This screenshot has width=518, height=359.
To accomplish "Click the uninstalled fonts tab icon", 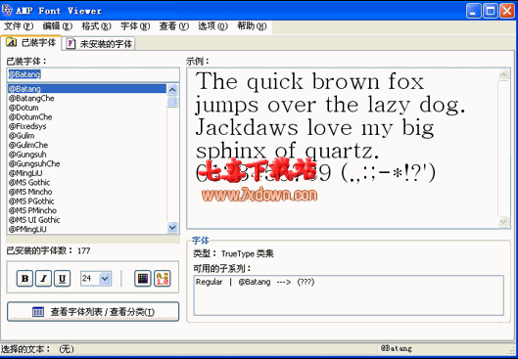I will click(71, 44).
